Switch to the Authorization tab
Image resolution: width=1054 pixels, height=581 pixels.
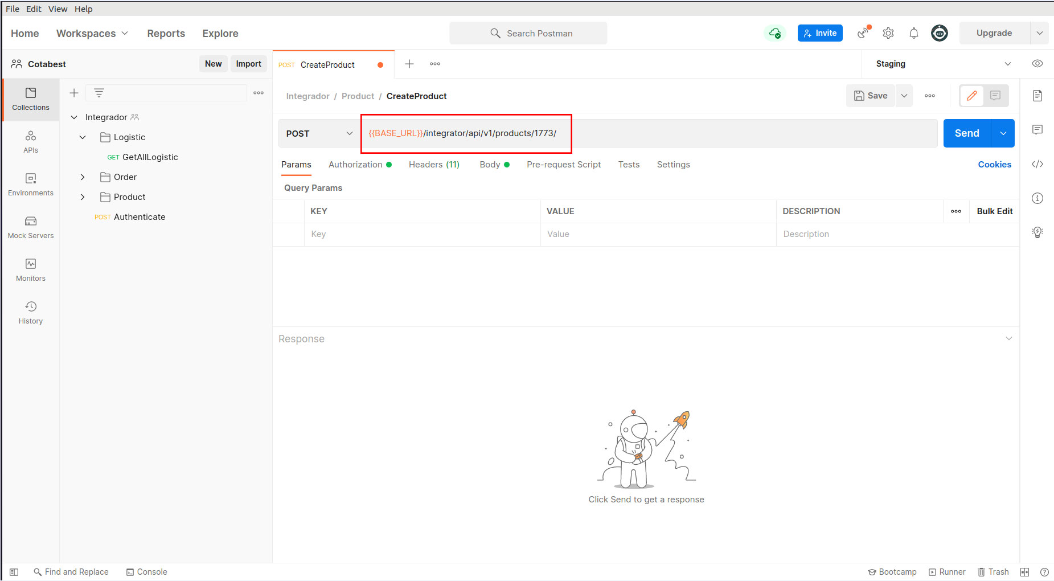[x=360, y=165]
